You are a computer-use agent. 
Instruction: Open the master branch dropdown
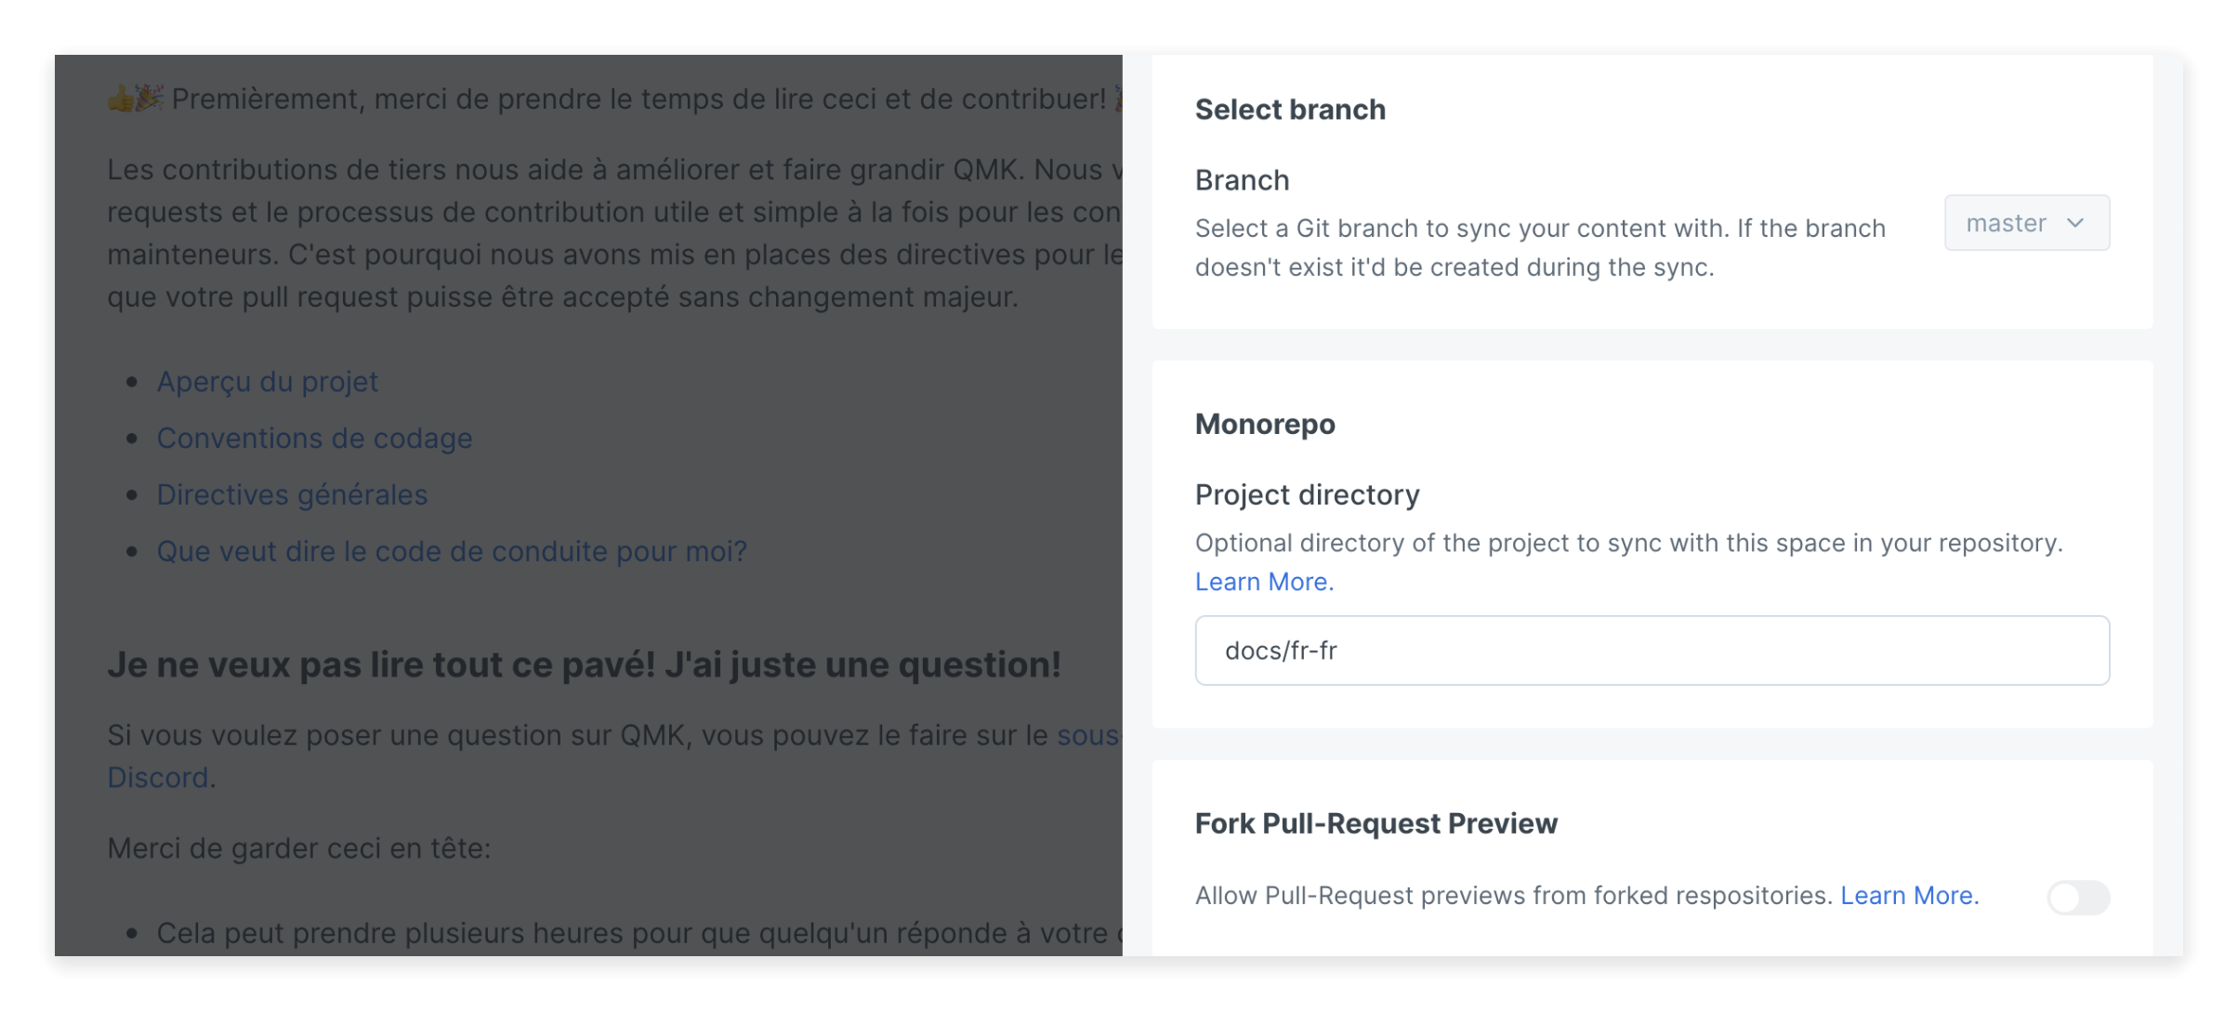[2026, 223]
